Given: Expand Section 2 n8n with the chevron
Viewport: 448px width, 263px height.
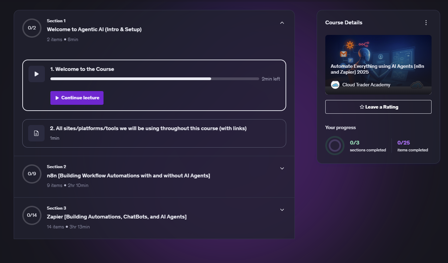Looking at the screenshot, I should pos(282,168).
